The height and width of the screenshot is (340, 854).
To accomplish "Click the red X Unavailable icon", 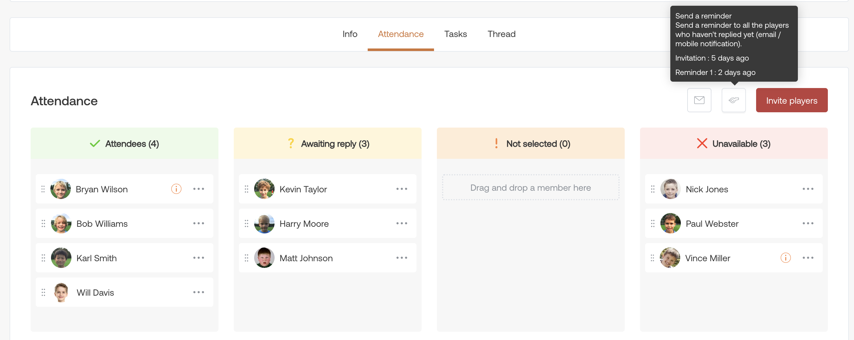I will pos(702,143).
